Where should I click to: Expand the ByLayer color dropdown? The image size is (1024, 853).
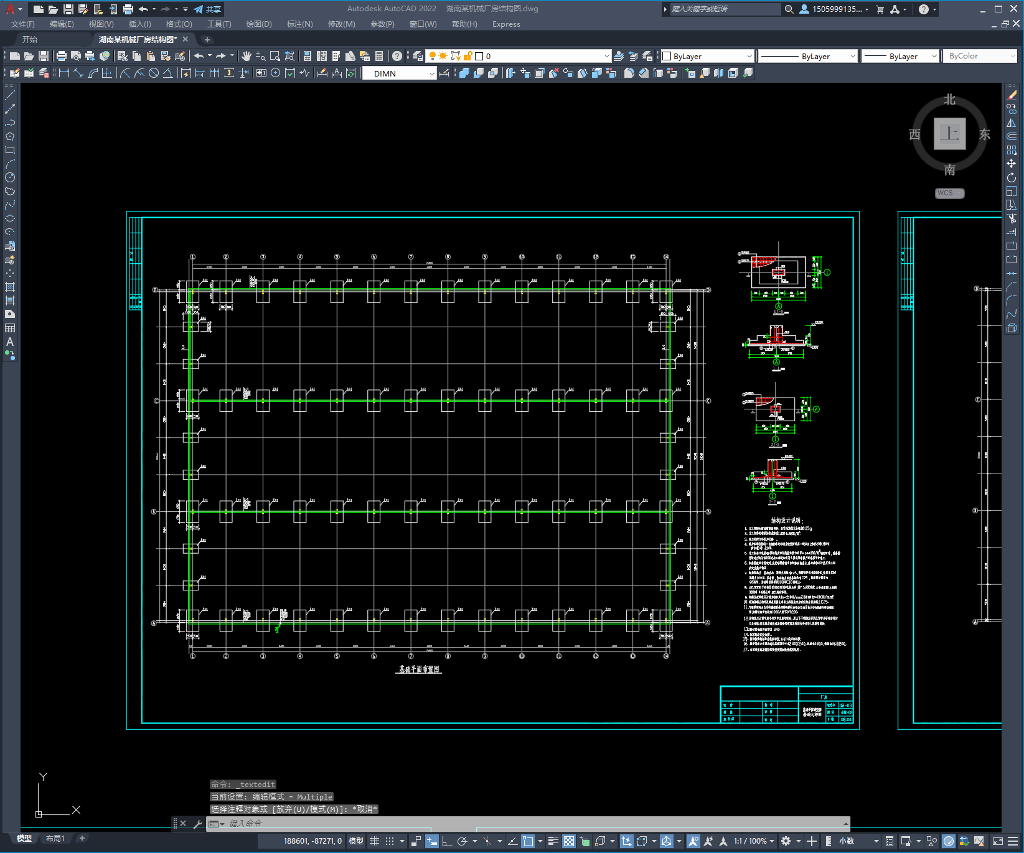pyautogui.click(x=749, y=56)
